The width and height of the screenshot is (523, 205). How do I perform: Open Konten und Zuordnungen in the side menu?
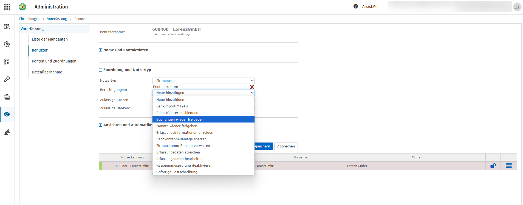tap(54, 61)
